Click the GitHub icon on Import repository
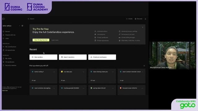 [x=62, y=57]
